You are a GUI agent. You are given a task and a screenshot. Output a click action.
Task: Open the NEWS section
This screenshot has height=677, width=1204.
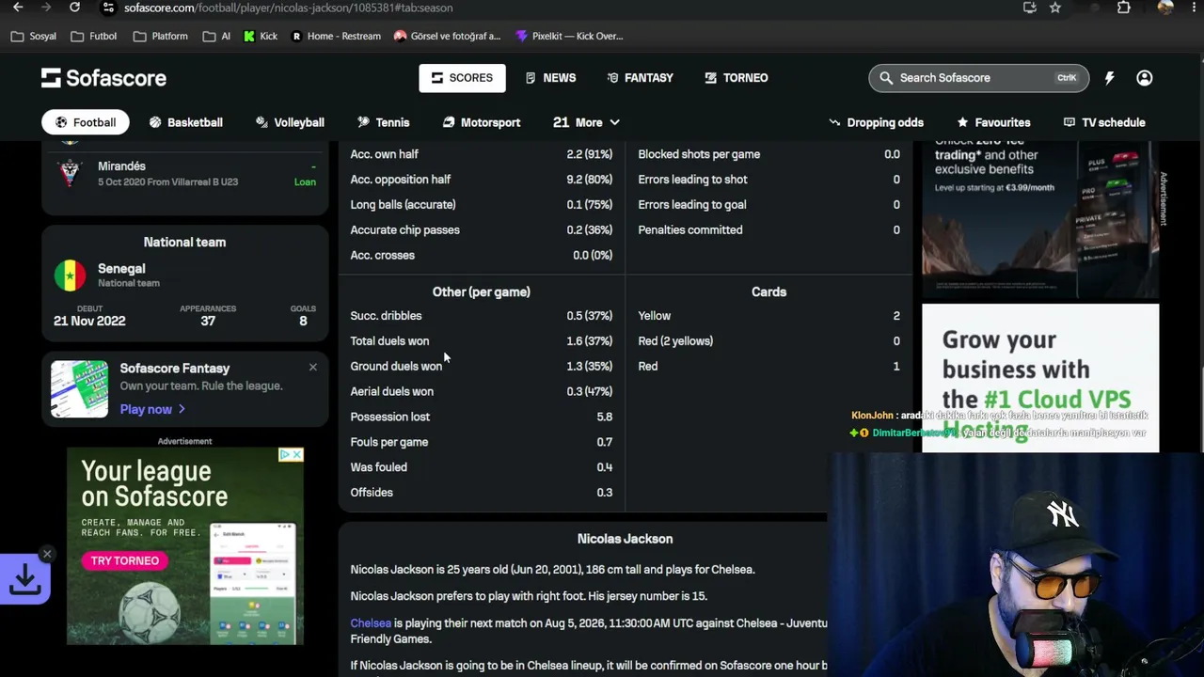[550, 78]
